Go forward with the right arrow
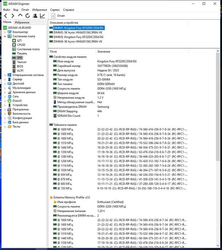This screenshot has height=250, width=222. pos(13,16)
